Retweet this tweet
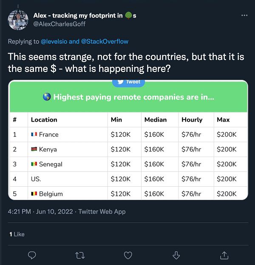 (79, 255)
